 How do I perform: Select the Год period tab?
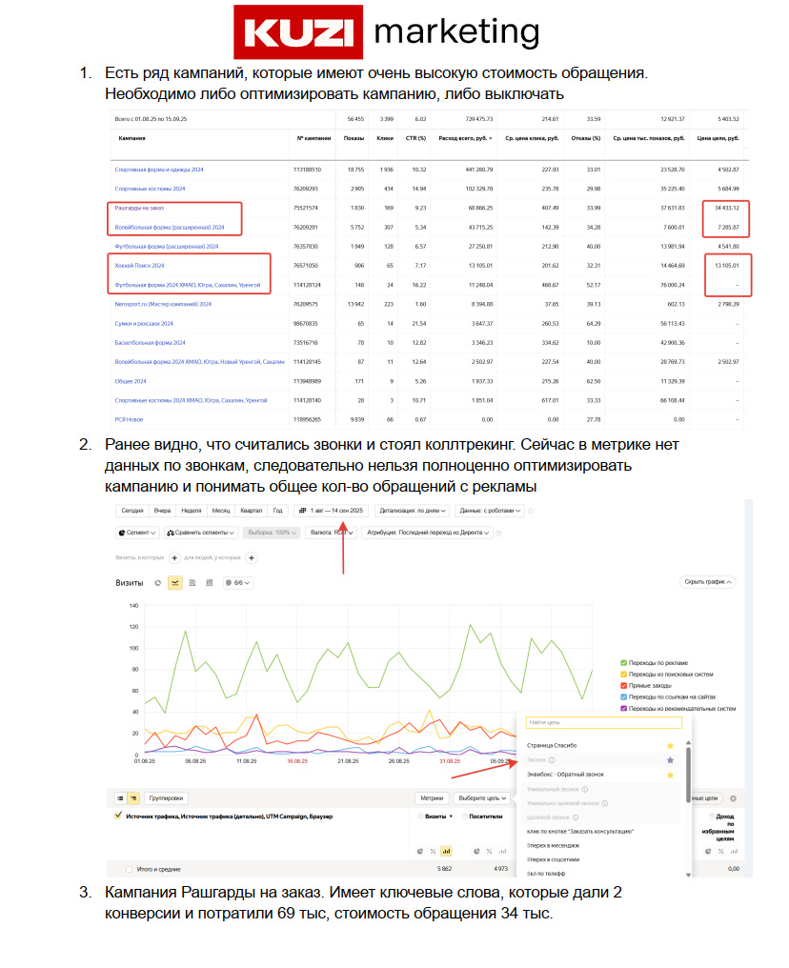278,511
